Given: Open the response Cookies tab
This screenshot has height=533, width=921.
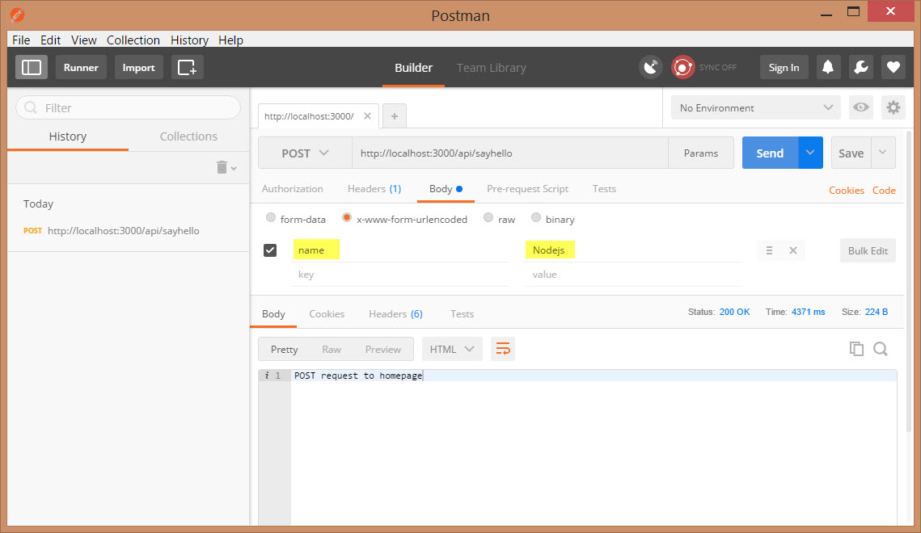Looking at the screenshot, I should tap(327, 313).
